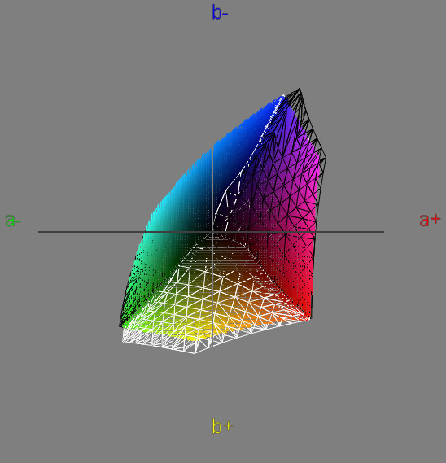446x463 pixels.
Task: Click the yellow b+ axis label
Action: (x=222, y=426)
